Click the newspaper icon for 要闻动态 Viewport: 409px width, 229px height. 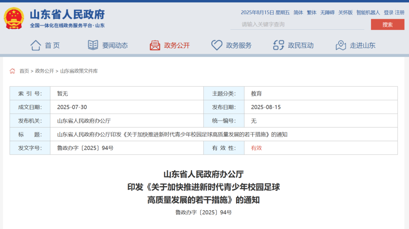pyautogui.click(x=93, y=45)
